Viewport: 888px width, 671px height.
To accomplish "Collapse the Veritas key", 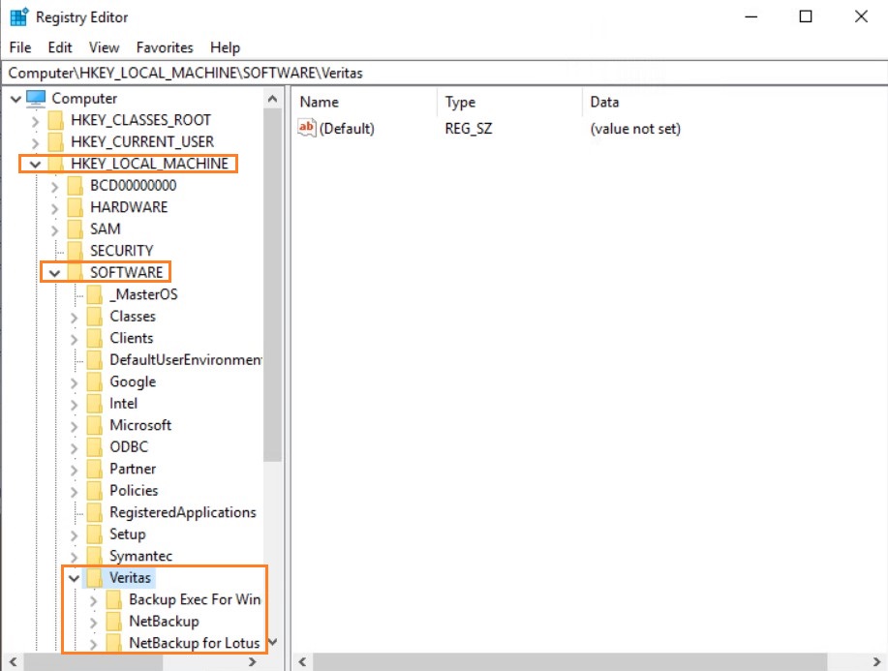I will pos(74,579).
